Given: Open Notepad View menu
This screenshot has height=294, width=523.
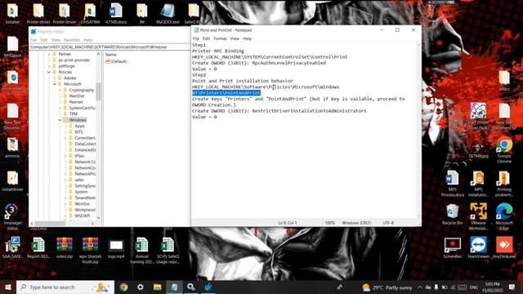Looking at the screenshot, I should point(235,38).
